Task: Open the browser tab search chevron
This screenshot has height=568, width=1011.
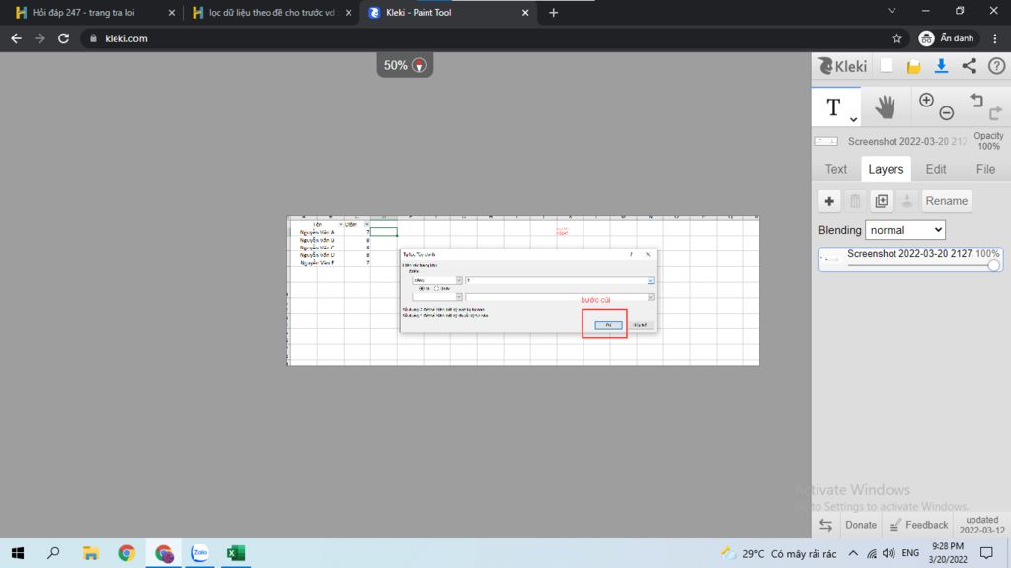Action: pos(892,11)
